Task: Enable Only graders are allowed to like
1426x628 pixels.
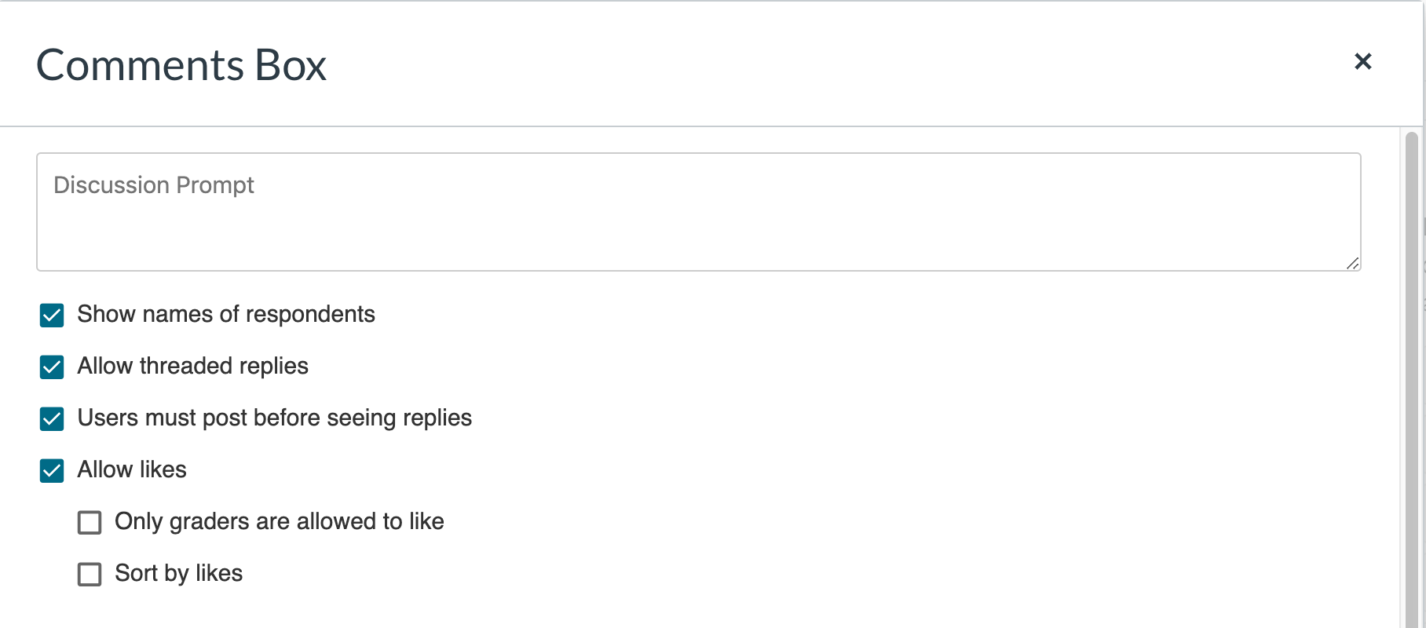Action: [x=90, y=523]
